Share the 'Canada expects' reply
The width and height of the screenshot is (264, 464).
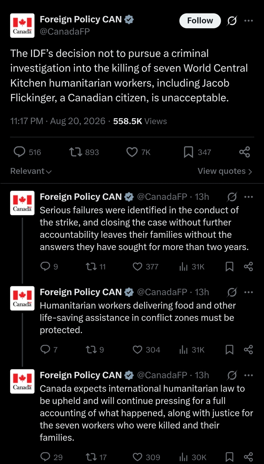249,457
